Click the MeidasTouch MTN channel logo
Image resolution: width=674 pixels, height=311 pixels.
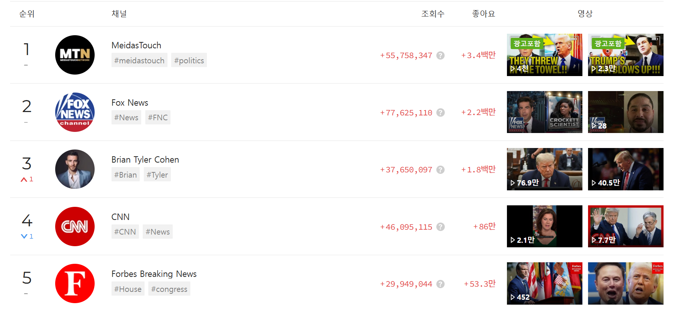[75, 55]
